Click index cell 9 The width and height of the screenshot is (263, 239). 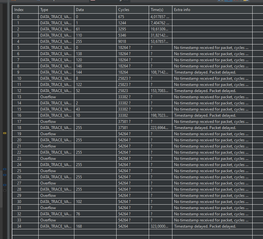(25, 72)
